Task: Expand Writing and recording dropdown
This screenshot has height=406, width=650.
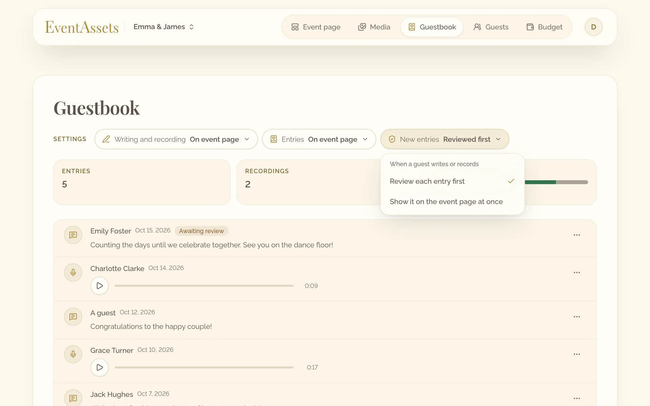Action: 176,139
